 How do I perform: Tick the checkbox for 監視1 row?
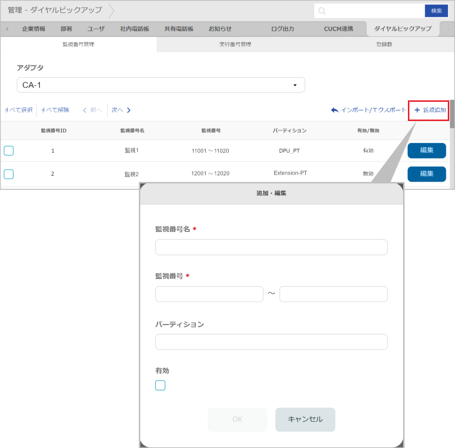[9, 151]
